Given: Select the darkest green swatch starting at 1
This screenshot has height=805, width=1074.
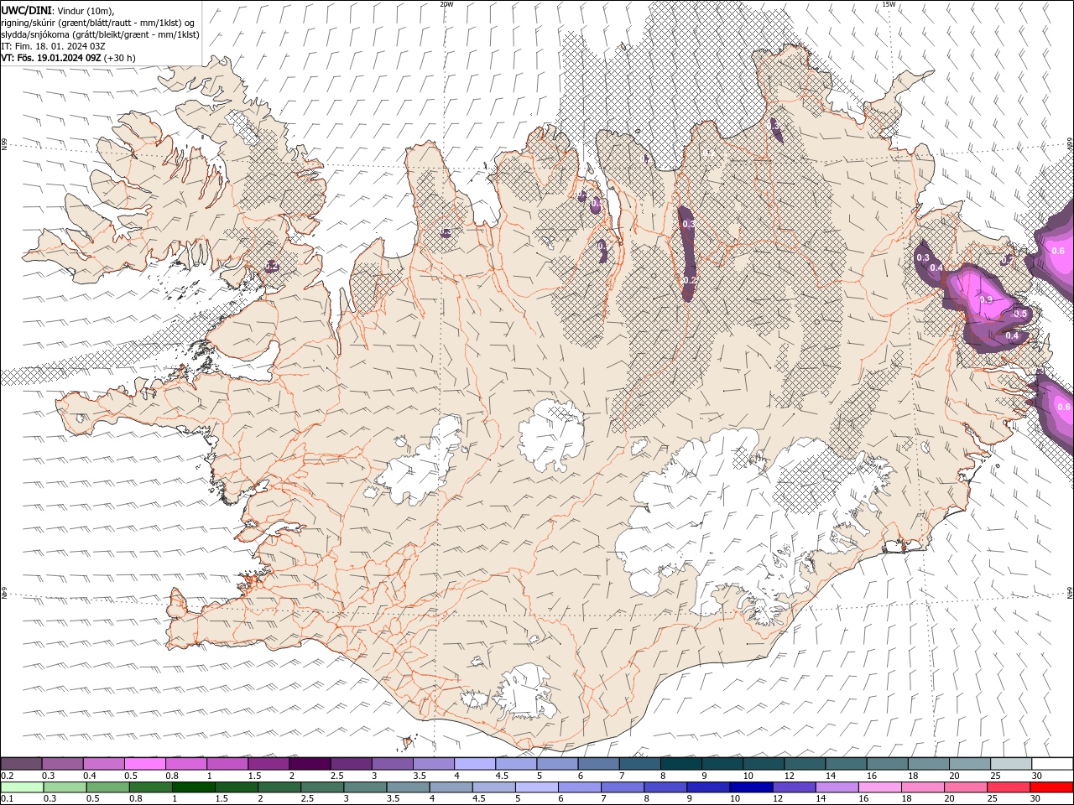Looking at the screenshot, I should [x=194, y=787].
